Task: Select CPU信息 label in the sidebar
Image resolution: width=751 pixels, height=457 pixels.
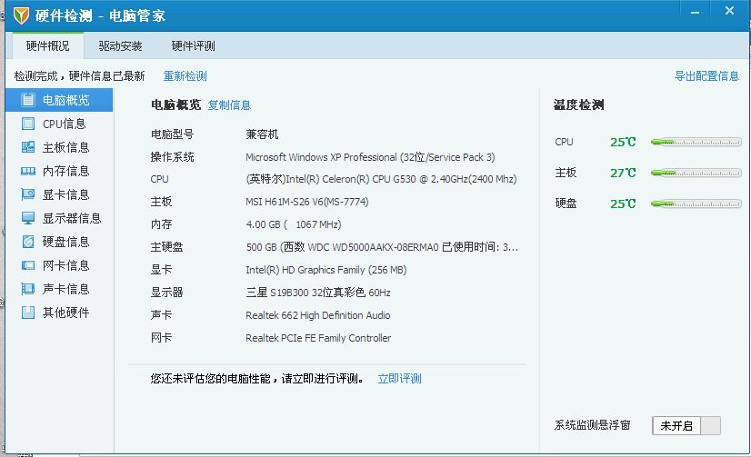Action: pos(65,124)
